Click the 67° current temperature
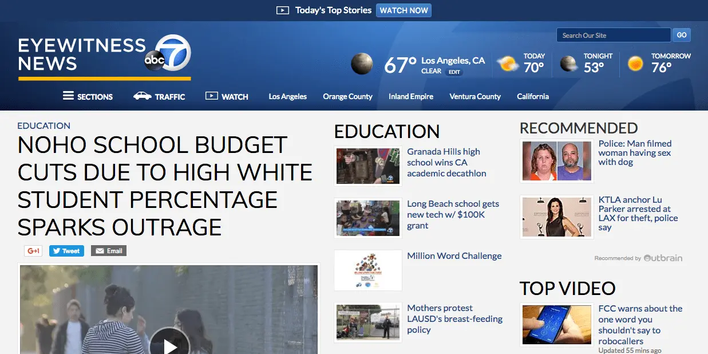This screenshot has height=354, width=708. [400, 65]
